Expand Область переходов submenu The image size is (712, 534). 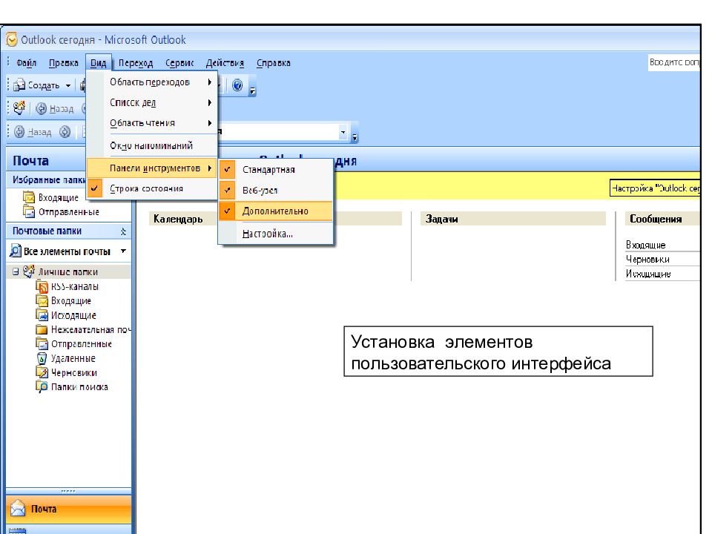[x=152, y=82]
